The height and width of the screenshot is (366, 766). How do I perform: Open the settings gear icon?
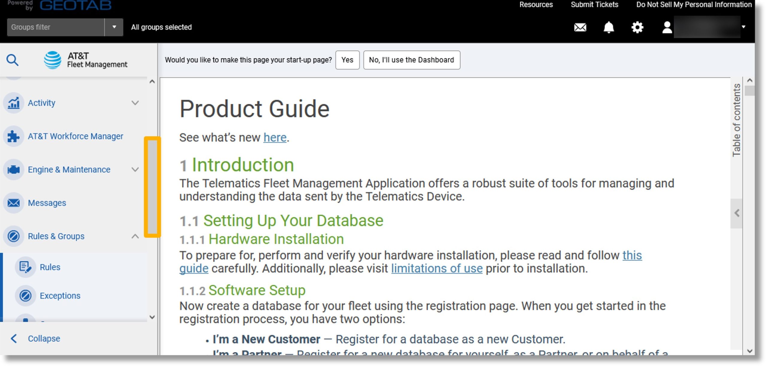[x=637, y=27]
